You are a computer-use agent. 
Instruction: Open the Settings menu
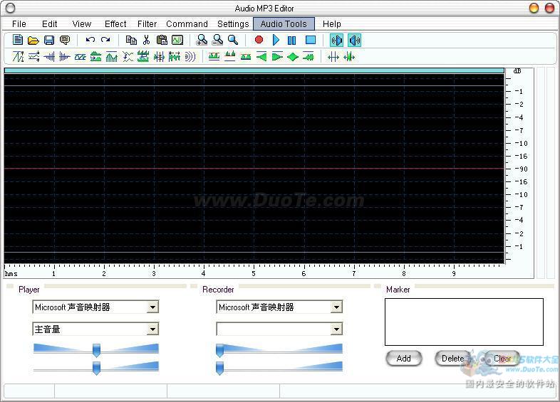coord(233,24)
